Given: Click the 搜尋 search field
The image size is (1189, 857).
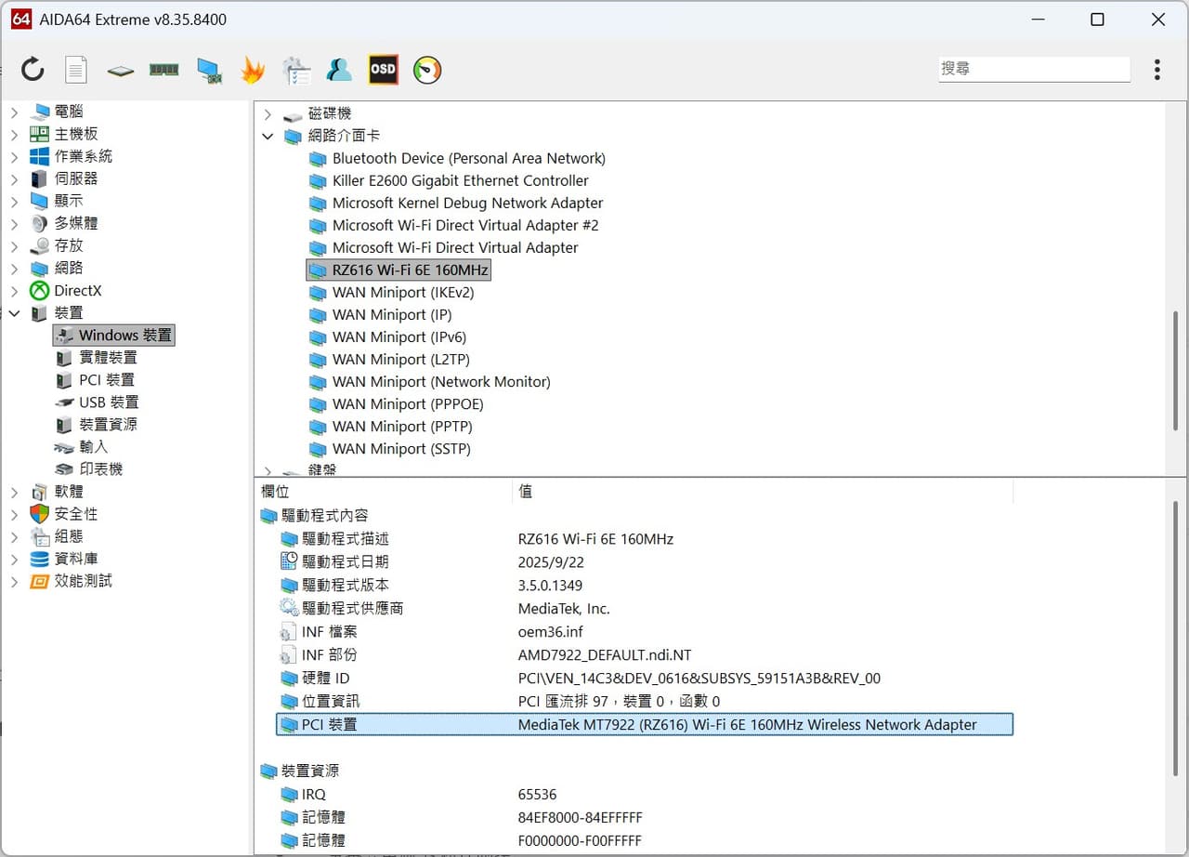Looking at the screenshot, I should pos(1034,69).
